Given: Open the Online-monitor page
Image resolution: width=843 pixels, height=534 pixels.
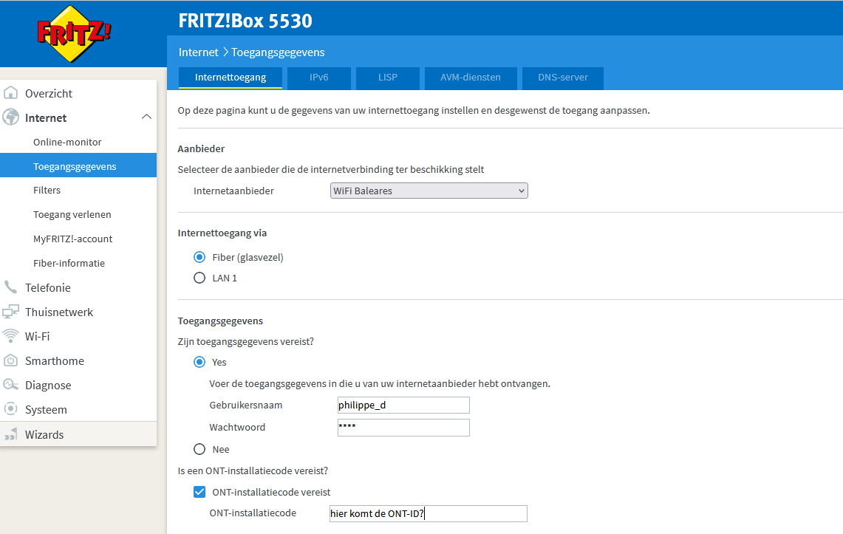Looking at the screenshot, I should (x=67, y=142).
